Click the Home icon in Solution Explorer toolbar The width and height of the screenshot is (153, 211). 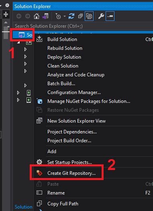(x=37, y=16)
